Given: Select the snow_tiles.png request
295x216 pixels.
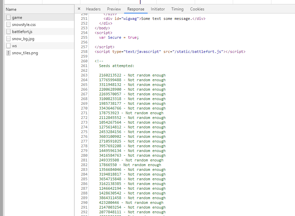Looking at the screenshot, I should click(39, 53).
